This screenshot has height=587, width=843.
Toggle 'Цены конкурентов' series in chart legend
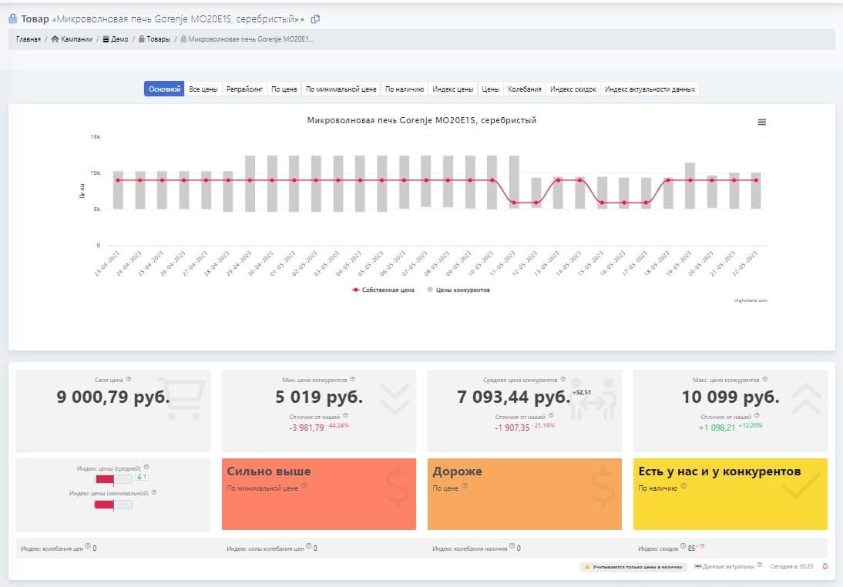458,290
